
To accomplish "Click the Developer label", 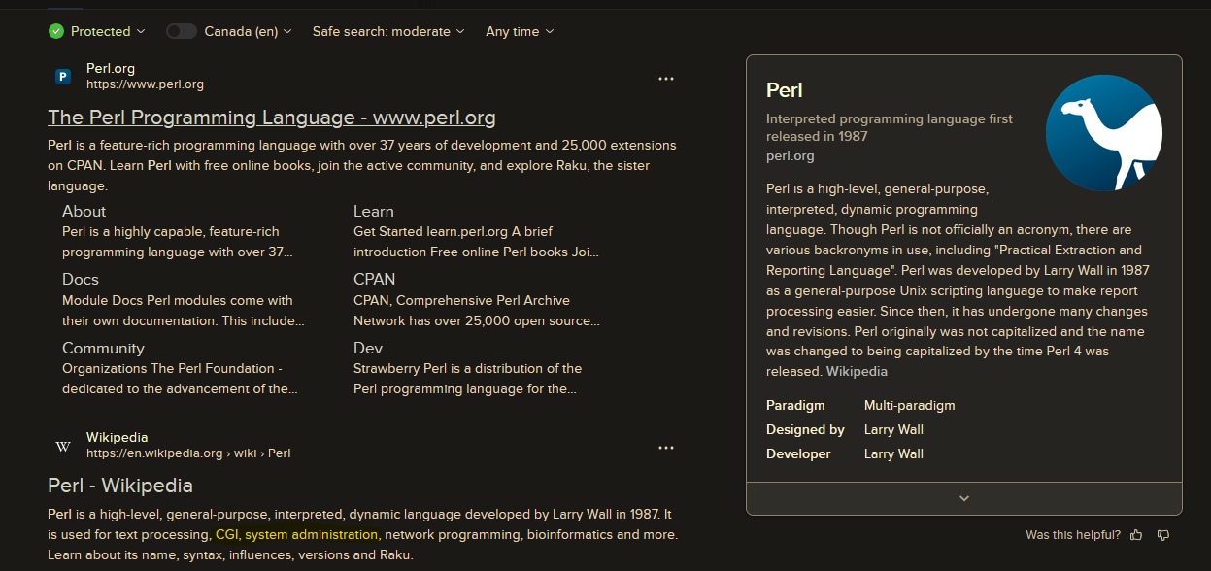I will tap(798, 453).
